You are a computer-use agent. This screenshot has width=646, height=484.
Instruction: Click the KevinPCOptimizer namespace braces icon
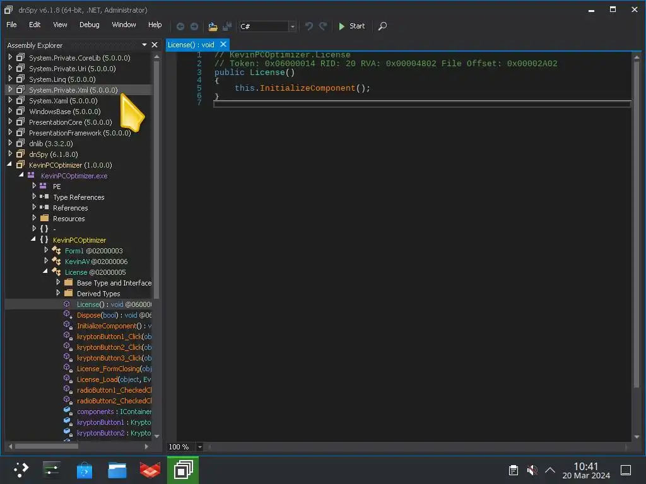44,239
